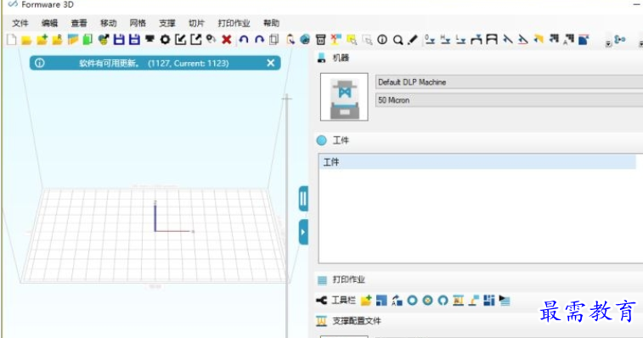643x338 pixels.
Task: Click the yellow selection rectangle icon
Action: tap(352, 40)
